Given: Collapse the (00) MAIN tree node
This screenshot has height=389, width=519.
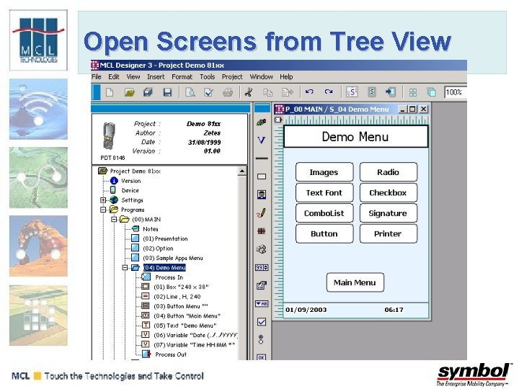Looking at the screenshot, I should [114, 219].
